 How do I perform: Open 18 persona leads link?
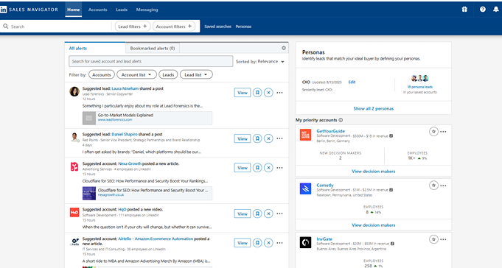coord(419,87)
